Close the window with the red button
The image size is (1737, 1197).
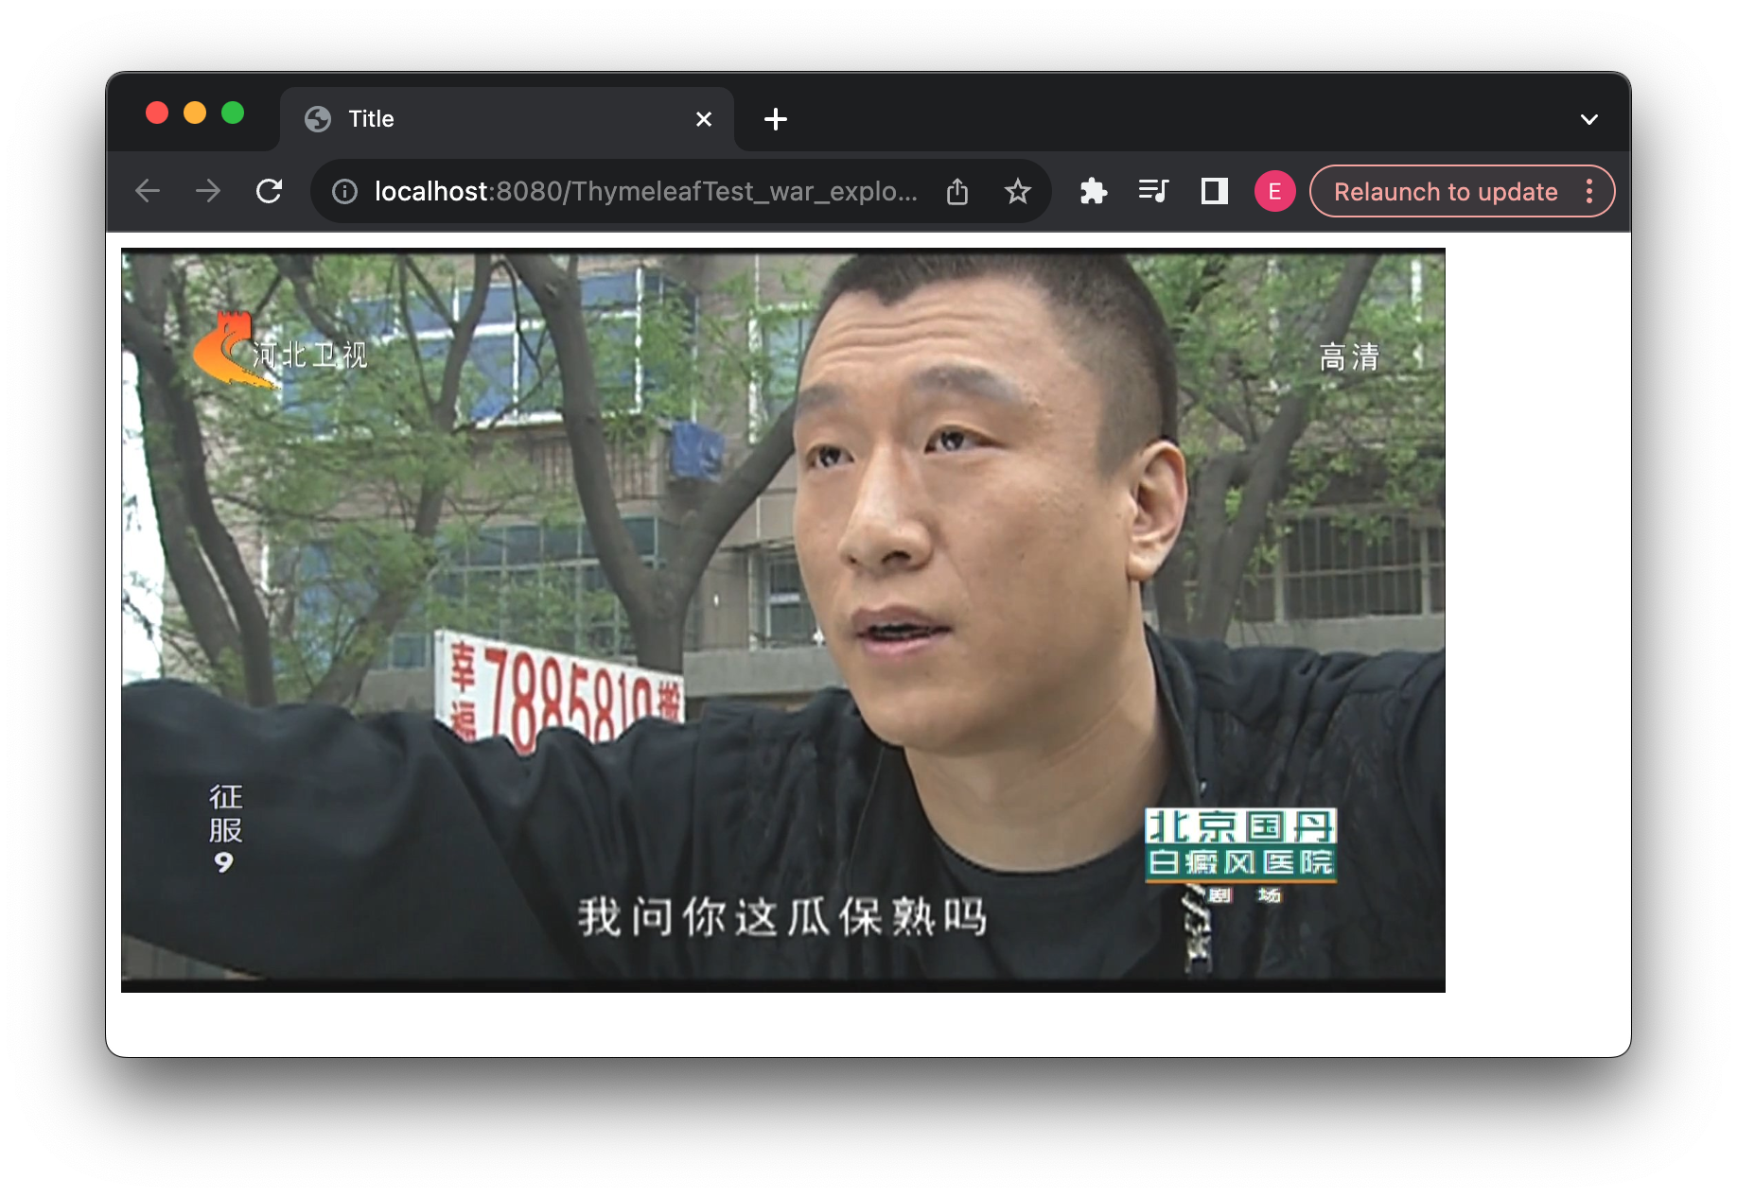tap(157, 113)
